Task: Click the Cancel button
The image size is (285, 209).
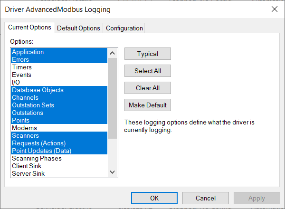Action: click(x=206, y=198)
